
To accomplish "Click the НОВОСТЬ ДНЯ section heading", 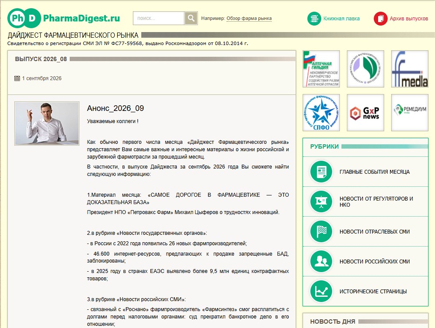I will (x=333, y=322).
